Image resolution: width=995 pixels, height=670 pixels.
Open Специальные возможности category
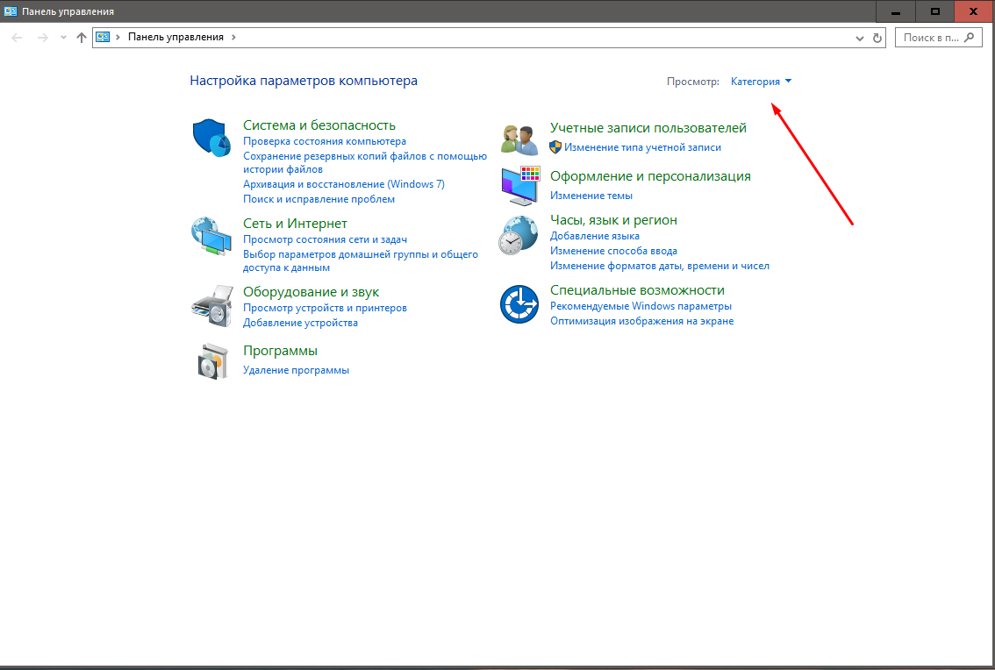(637, 290)
